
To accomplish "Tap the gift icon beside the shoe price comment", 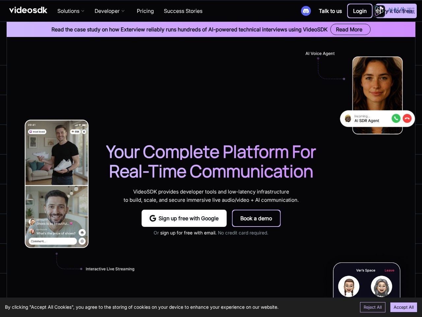I will coord(82,232).
